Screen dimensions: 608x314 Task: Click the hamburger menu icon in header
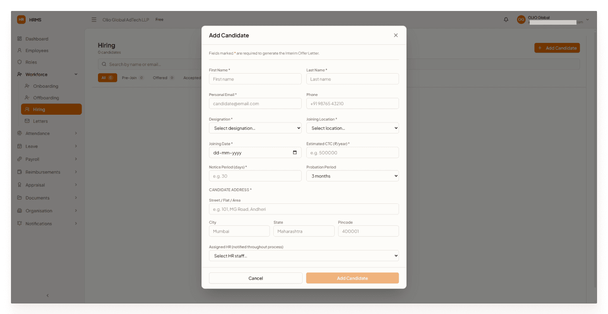(x=94, y=20)
